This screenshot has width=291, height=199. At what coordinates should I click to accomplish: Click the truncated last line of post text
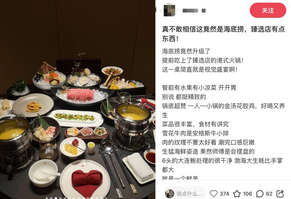(180, 178)
